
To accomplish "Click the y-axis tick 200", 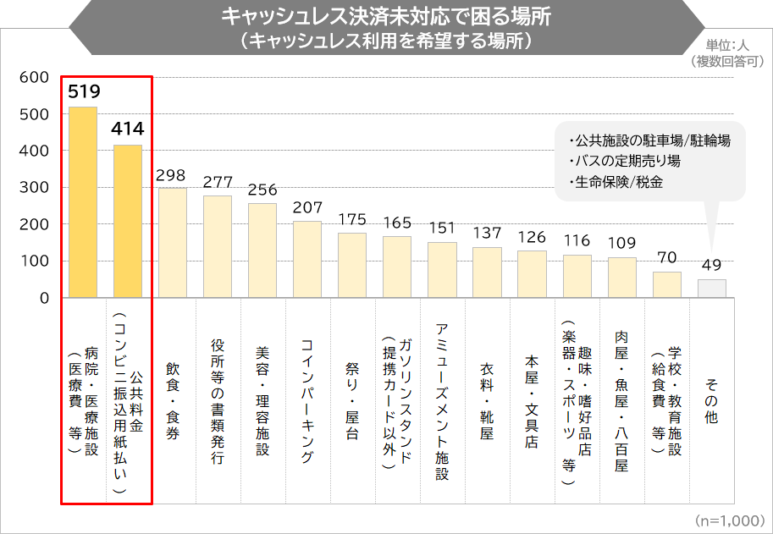I will tap(34, 224).
